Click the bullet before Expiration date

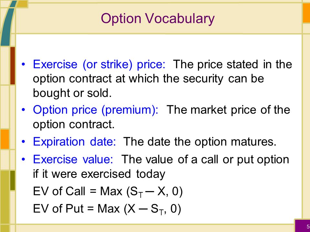pos(24,142)
